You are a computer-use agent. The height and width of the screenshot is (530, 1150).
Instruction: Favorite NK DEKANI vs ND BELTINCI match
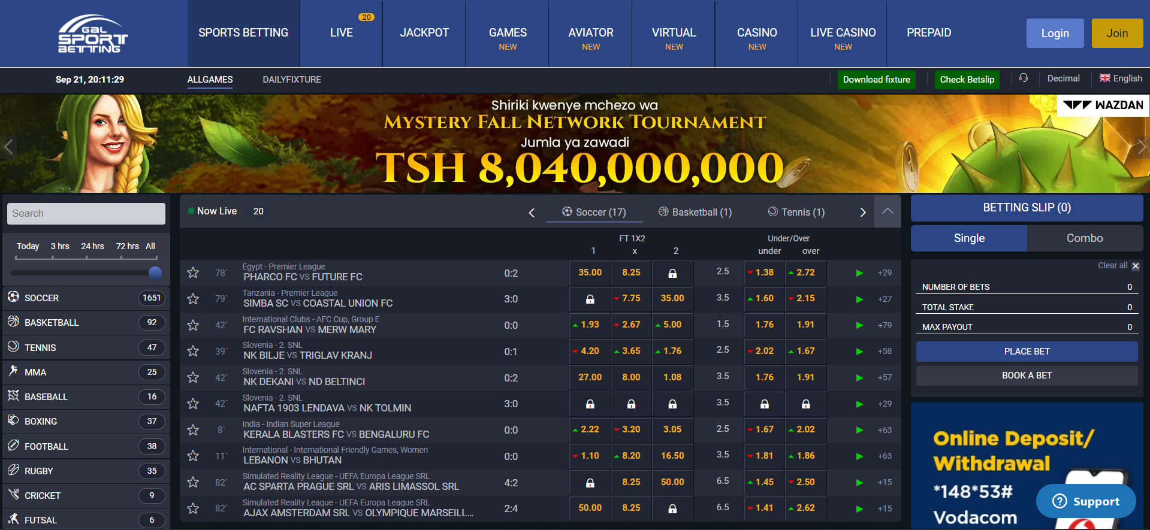point(193,377)
